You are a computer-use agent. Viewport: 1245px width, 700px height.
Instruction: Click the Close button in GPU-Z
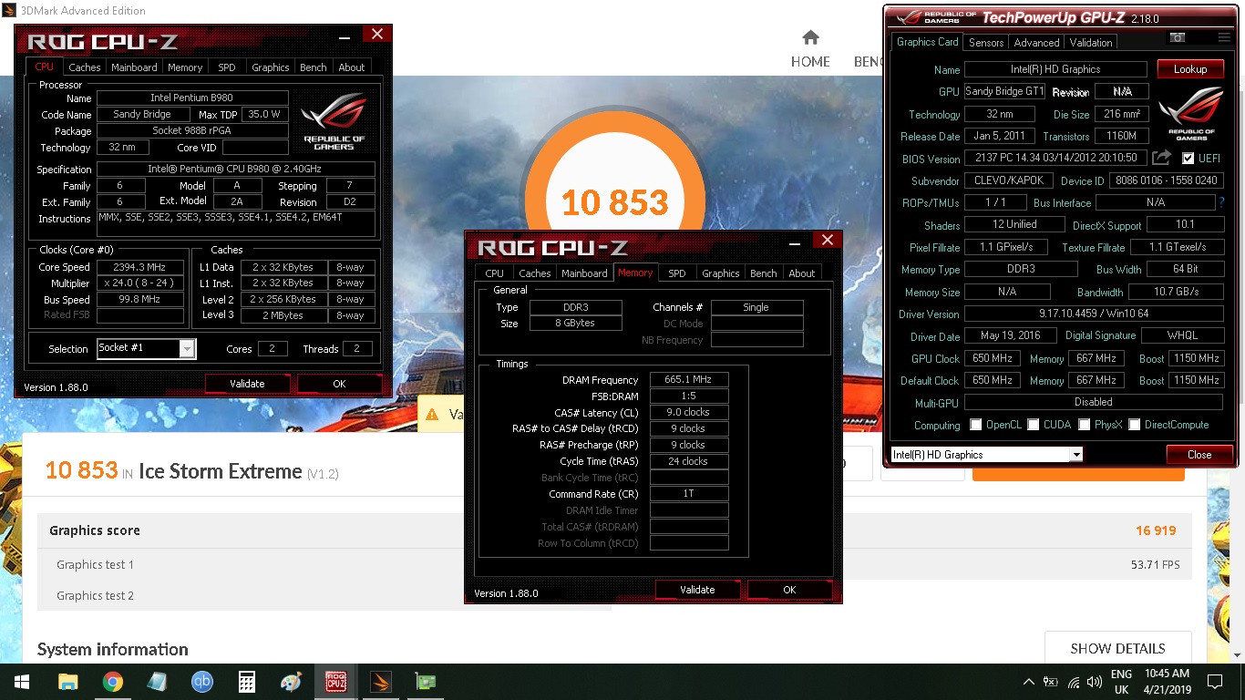1199,454
